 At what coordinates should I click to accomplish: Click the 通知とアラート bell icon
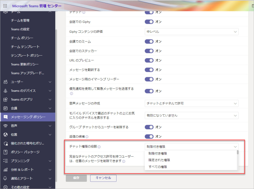coord(5,178)
